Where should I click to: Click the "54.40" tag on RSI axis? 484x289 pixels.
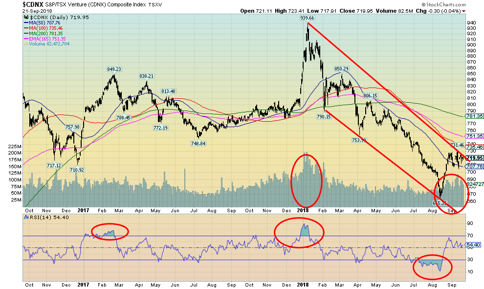tap(474, 245)
